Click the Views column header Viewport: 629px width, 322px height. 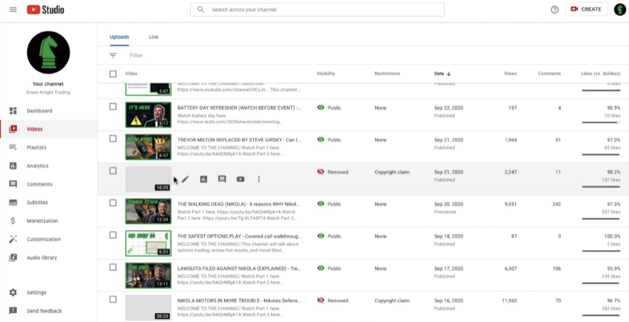click(x=510, y=73)
